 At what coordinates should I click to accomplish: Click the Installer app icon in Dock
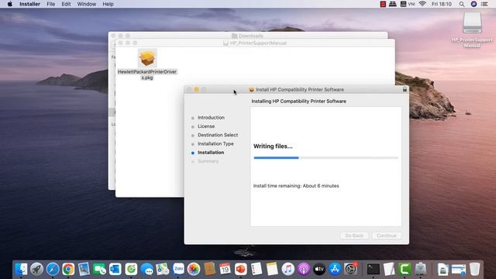420,269
